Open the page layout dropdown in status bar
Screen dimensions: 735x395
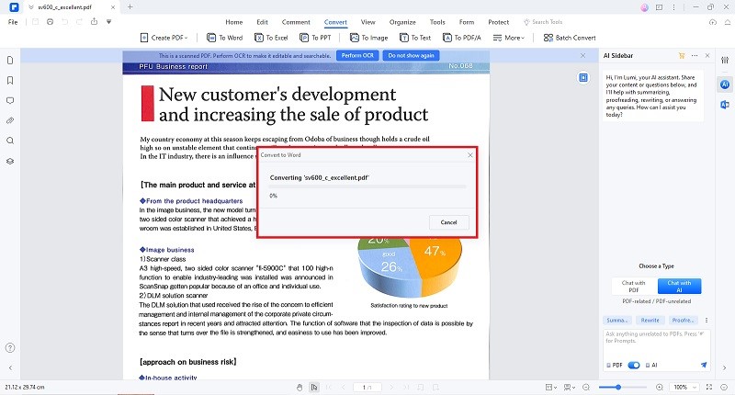click(x=551, y=387)
